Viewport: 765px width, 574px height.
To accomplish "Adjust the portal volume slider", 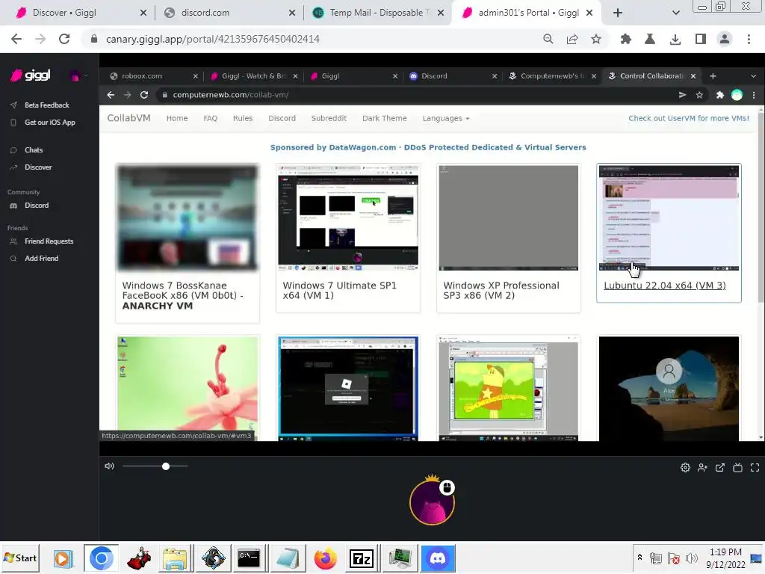I will tap(155, 466).
